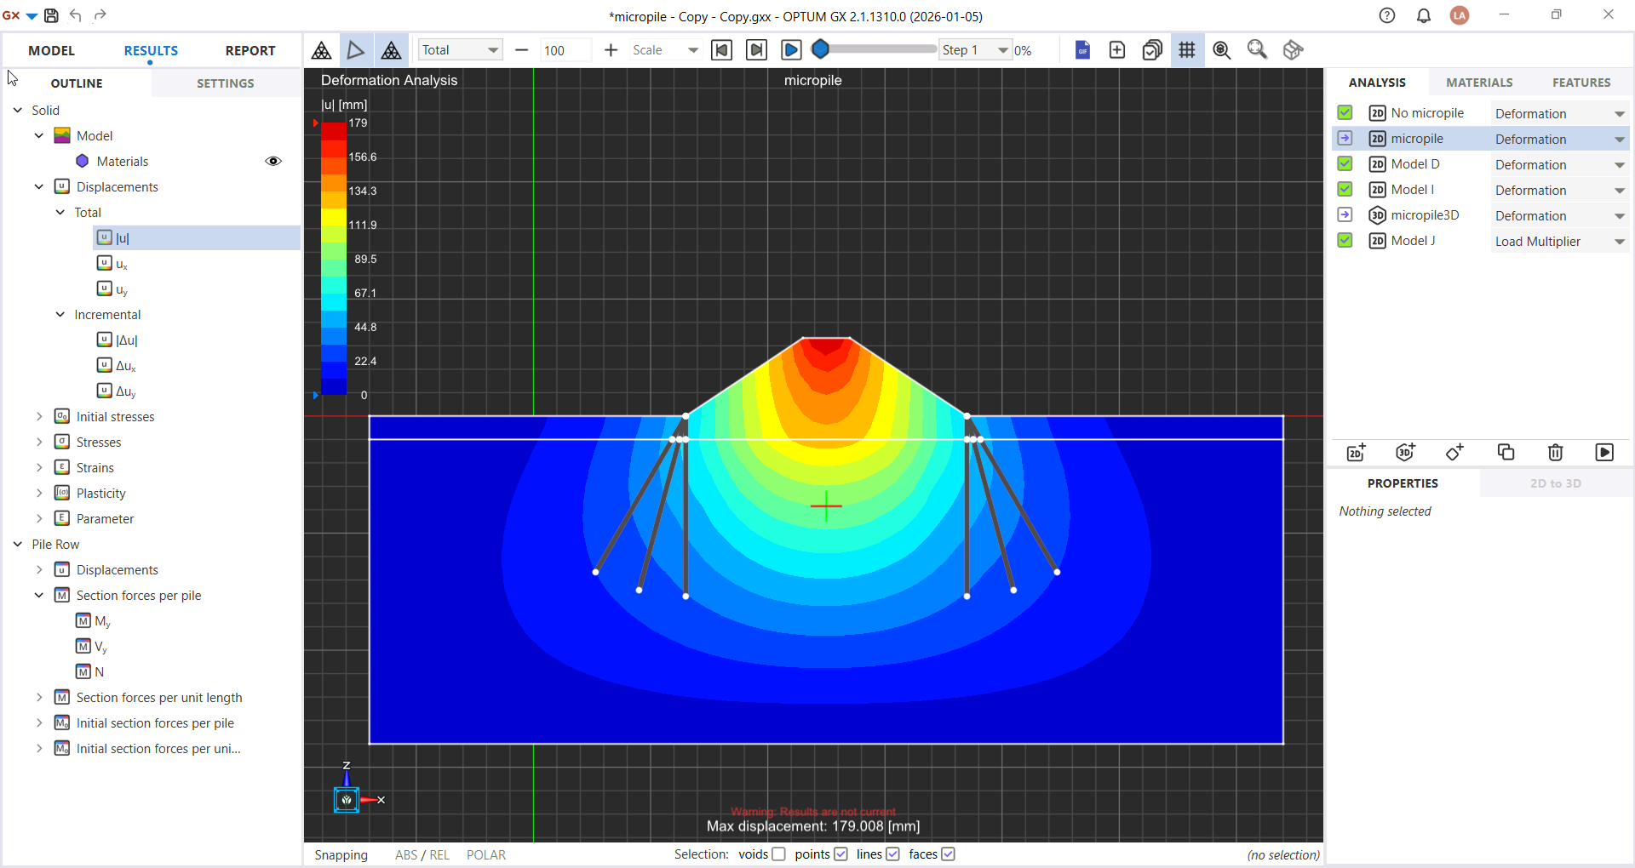This screenshot has width=1635, height=868.
Task: Click the add new 3D analysis icon
Action: click(1405, 452)
